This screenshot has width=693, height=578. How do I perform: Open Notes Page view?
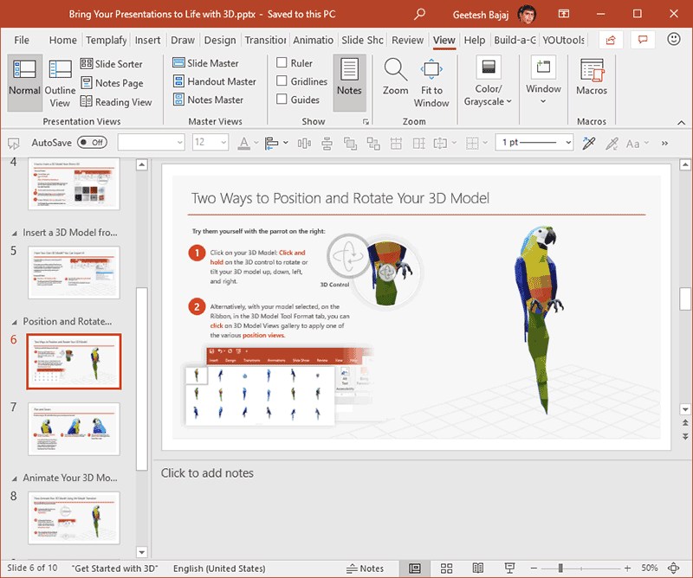[x=112, y=82]
